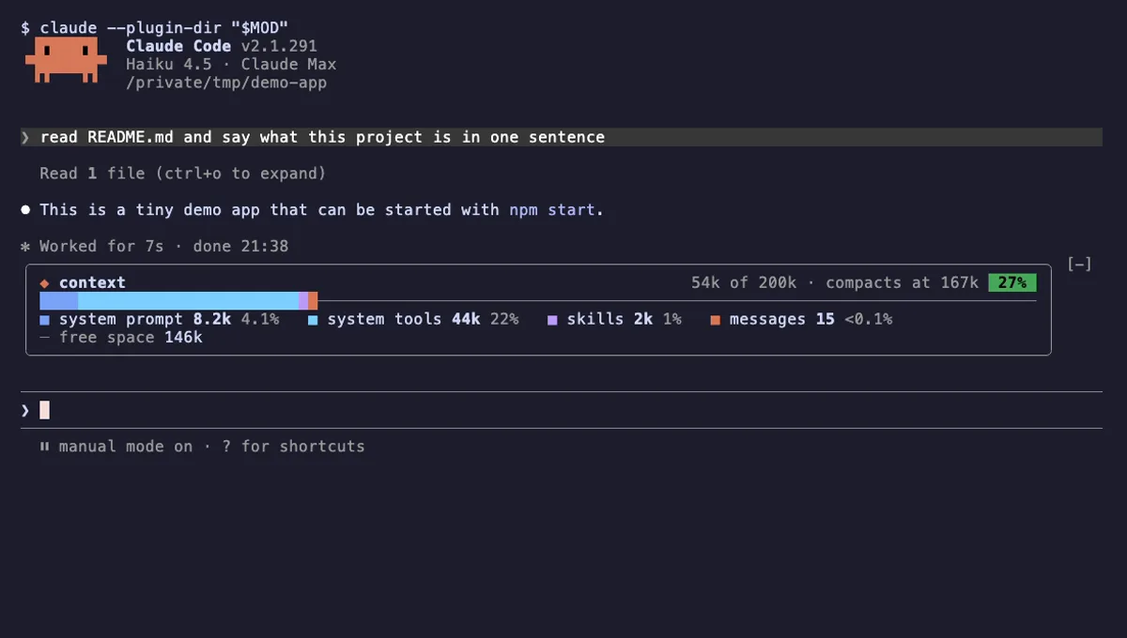This screenshot has width=1127, height=638.
Task: Click the orange messages legend square
Action: click(x=716, y=320)
